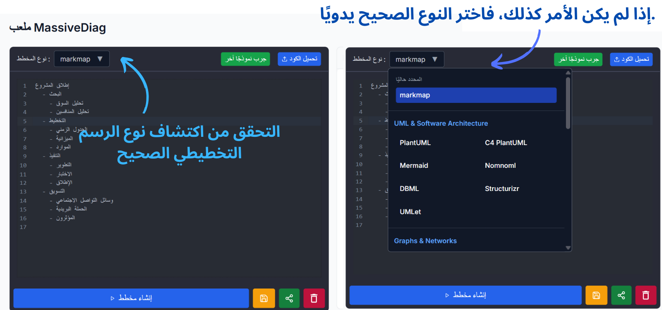Click the save icon in left panel
Image resolution: width=662 pixels, height=310 pixels.
tap(264, 298)
